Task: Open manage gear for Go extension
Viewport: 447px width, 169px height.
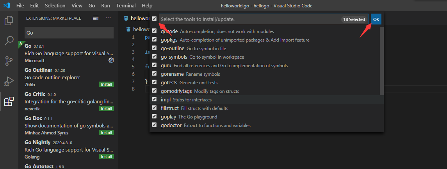Action: [x=111, y=60]
